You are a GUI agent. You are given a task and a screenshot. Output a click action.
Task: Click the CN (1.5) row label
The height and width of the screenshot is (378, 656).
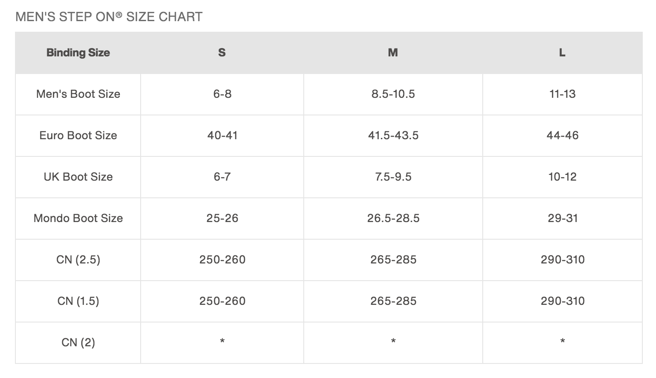click(78, 301)
